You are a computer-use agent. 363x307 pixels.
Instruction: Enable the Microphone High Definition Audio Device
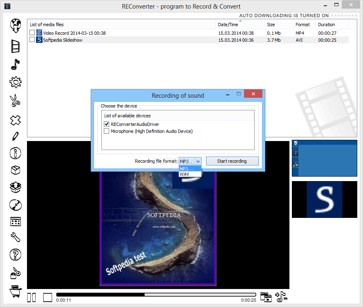(x=107, y=131)
